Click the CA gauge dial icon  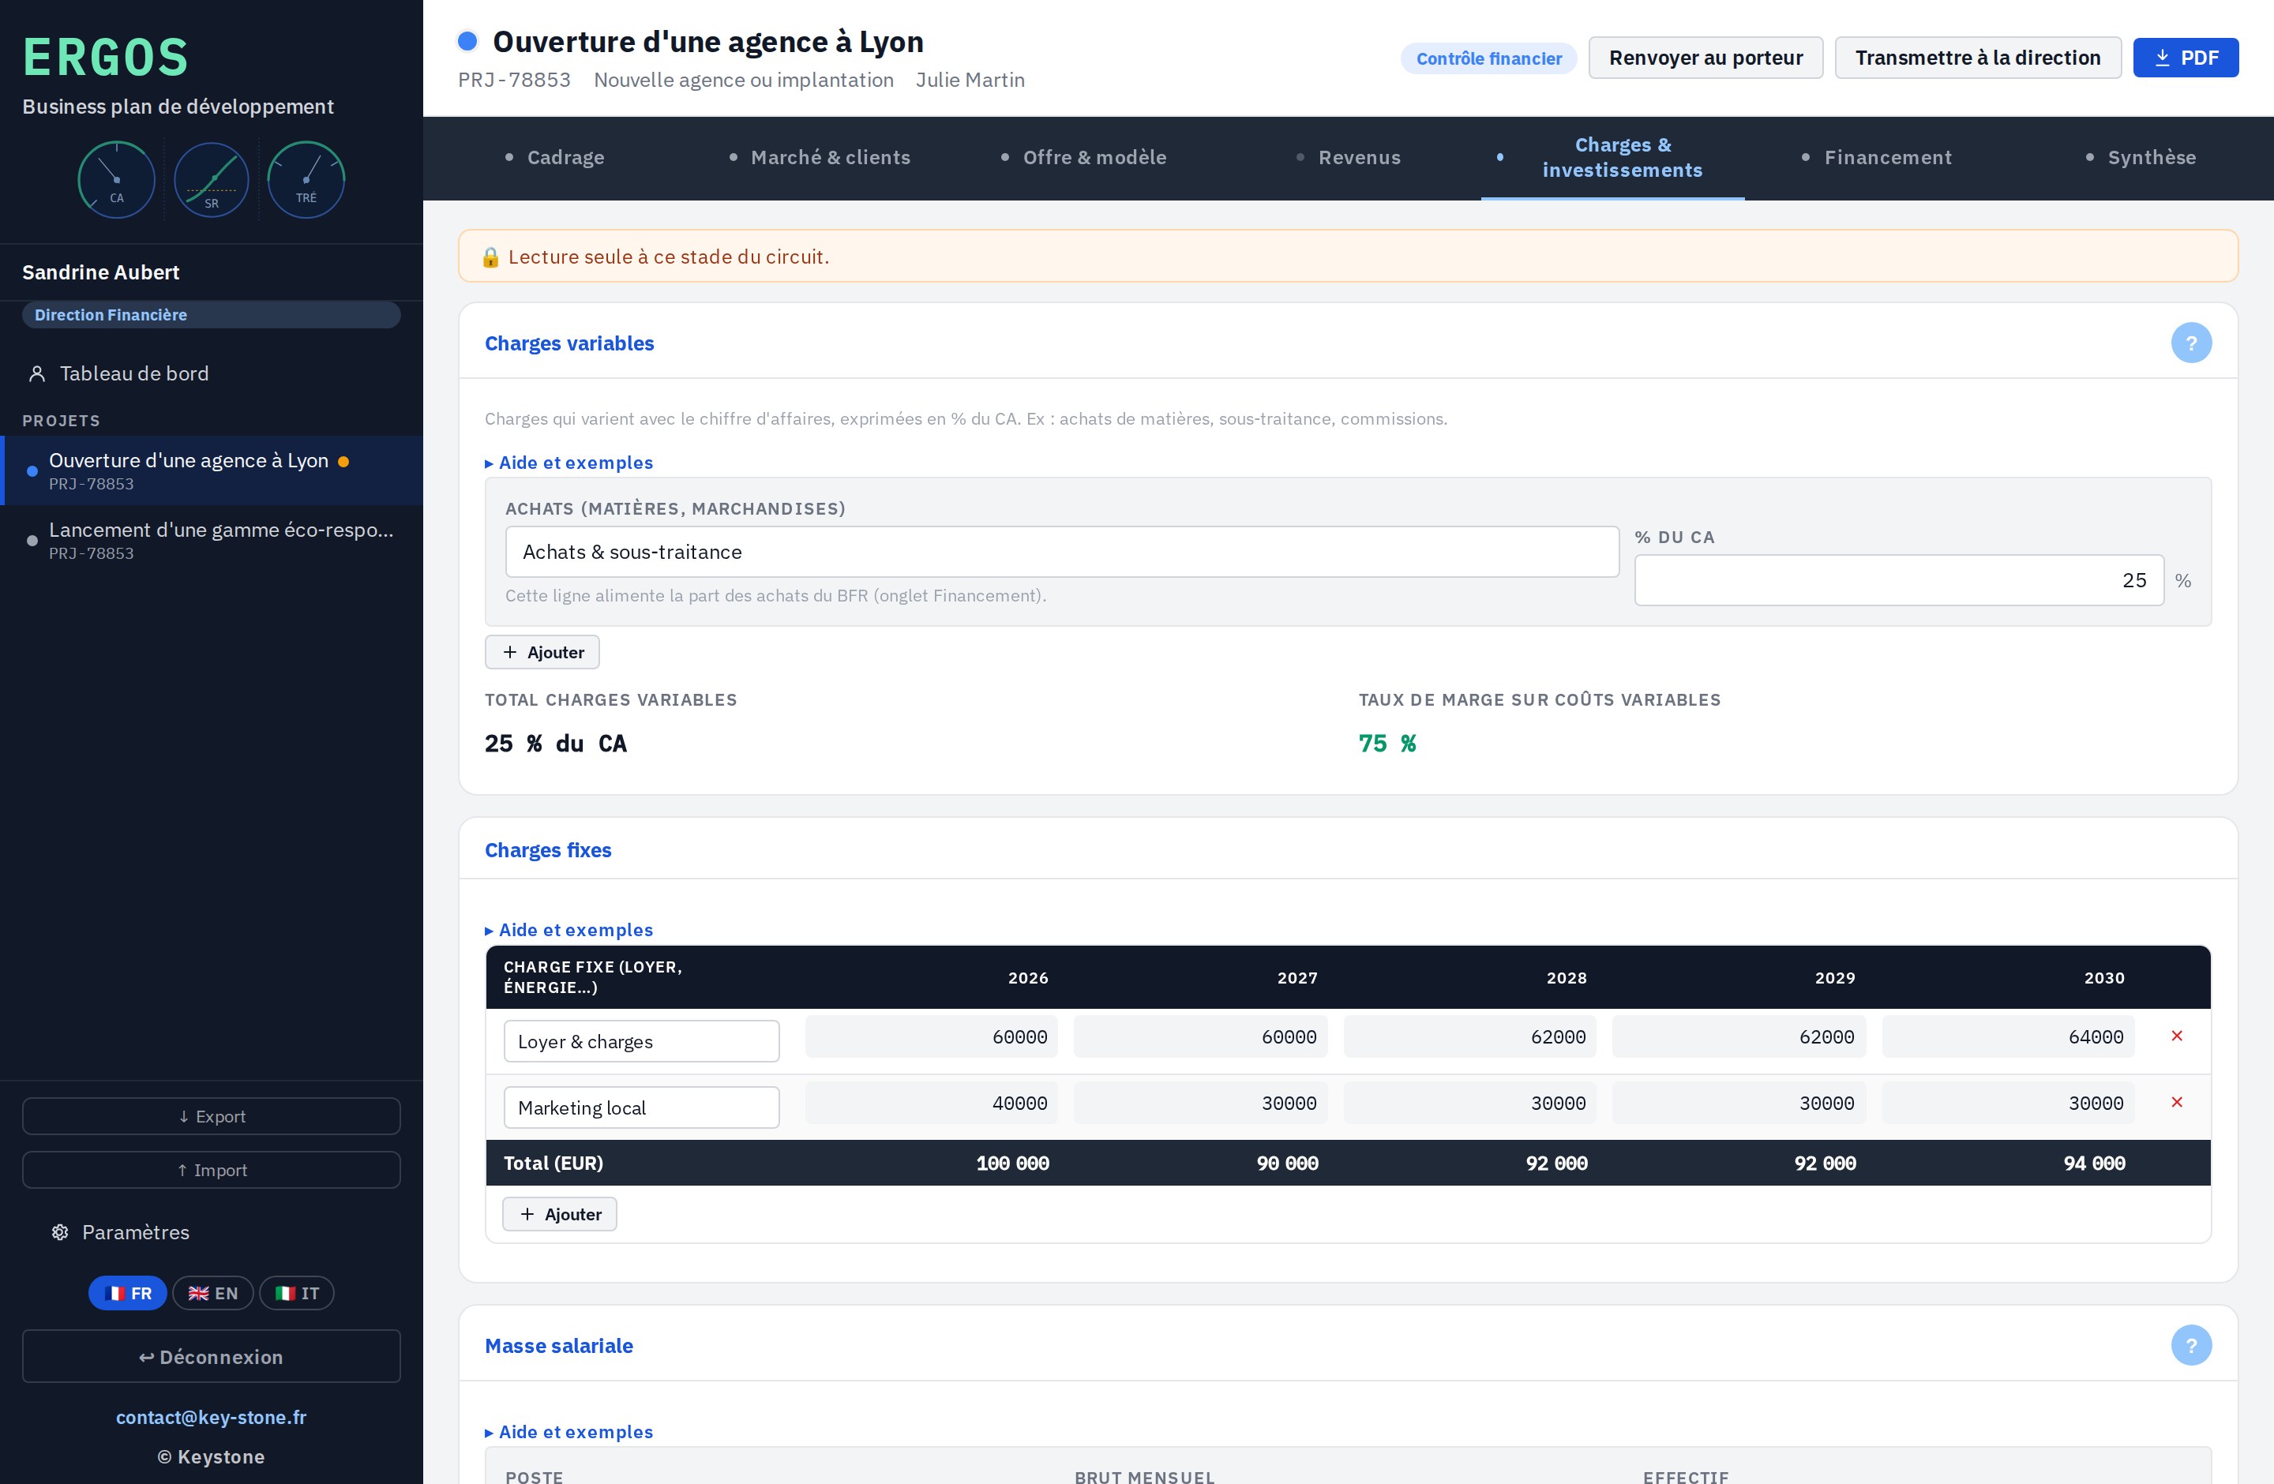tap(117, 179)
